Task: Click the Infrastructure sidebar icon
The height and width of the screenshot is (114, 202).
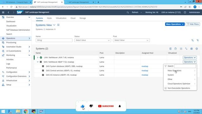Action: (x=3, y=80)
